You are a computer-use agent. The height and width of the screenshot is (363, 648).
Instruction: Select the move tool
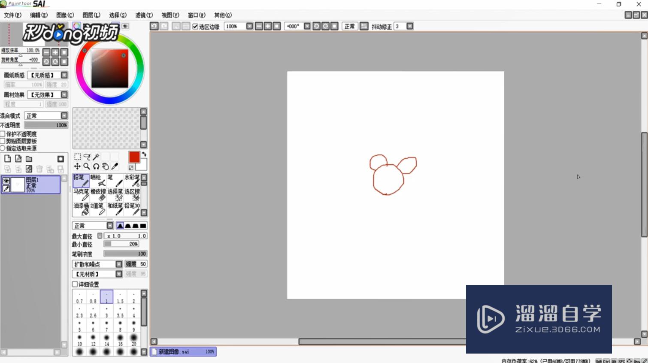pos(77,166)
